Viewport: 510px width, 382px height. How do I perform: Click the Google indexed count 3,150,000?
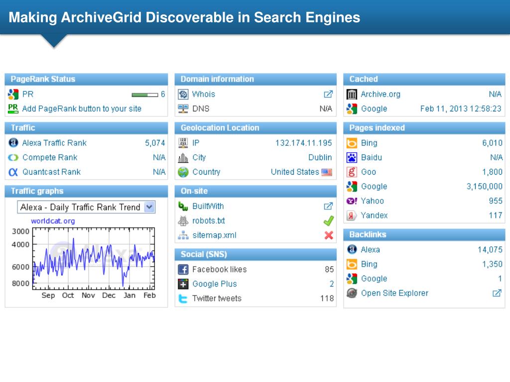pos(484,187)
